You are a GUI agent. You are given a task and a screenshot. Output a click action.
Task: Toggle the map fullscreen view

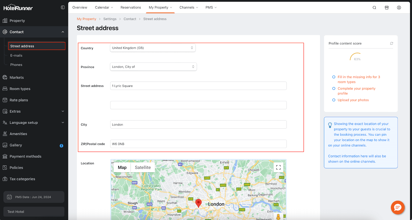pos(278,167)
